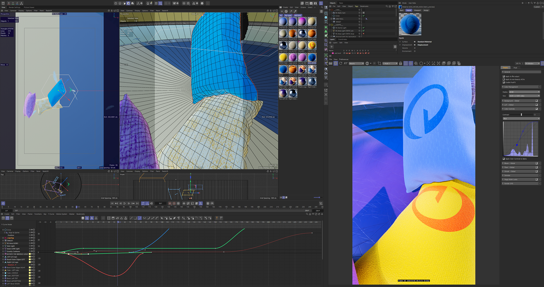Expand the Surface input in material attributes
The image size is (544, 287).
400,42
